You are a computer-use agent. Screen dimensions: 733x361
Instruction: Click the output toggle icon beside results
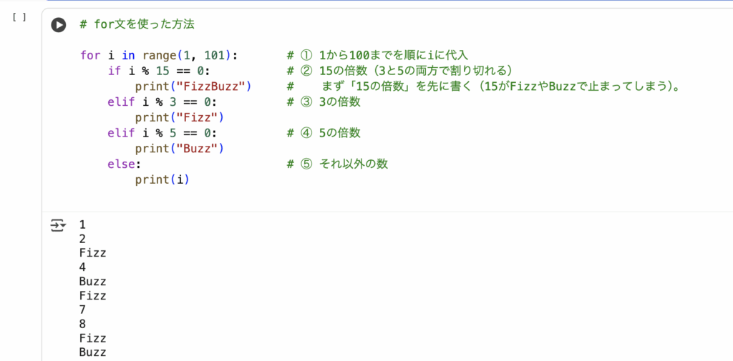coord(58,227)
